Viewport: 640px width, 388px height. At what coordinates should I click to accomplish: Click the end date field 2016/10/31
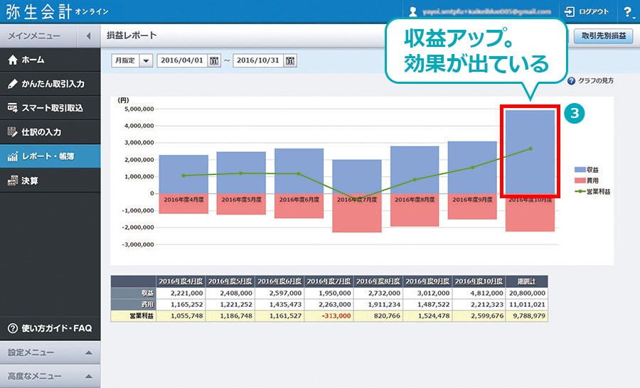coord(258,60)
